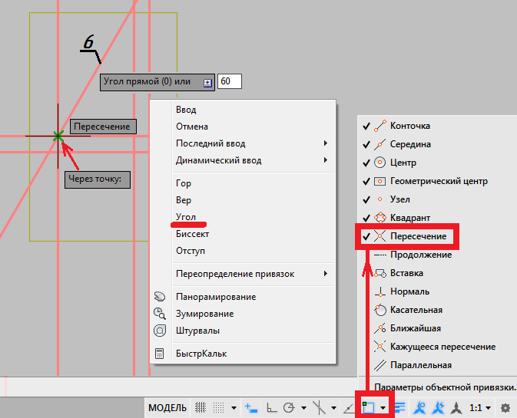Click the lineweight display icon
This screenshot has width=517, height=418.
[400, 407]
